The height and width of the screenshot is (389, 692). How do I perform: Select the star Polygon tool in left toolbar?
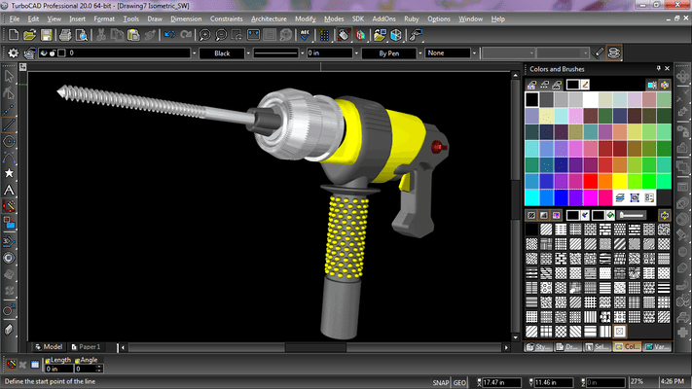click(x=9, y=173)
